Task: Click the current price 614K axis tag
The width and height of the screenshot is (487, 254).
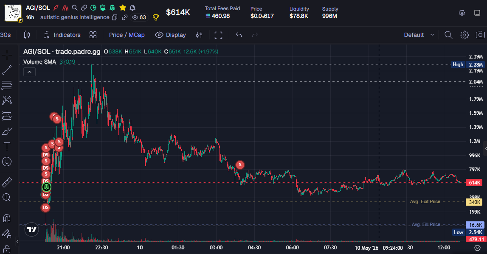Action: (x=475, y=182)
